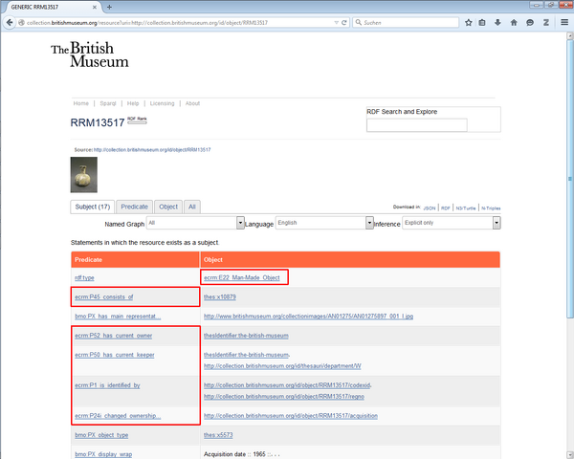Image resolution: width=574 pixels, height=459 pixels.
Task: Open the bmo:PX_object_type link
Action: (x=101, y=435)
